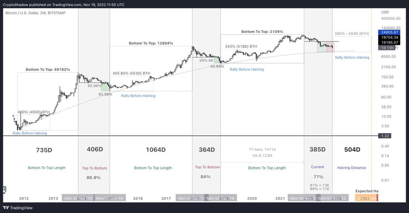Click the 19754.34 last price label
409x213 pixels.
tap(390, 37)
